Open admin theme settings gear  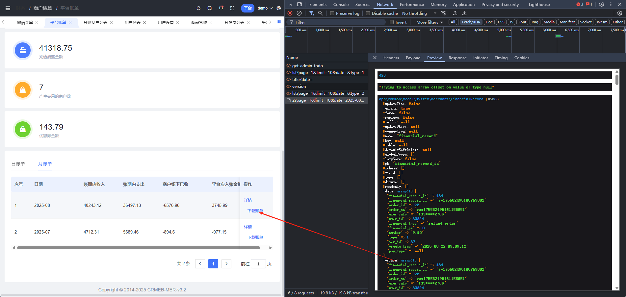(x=279, y=8)
